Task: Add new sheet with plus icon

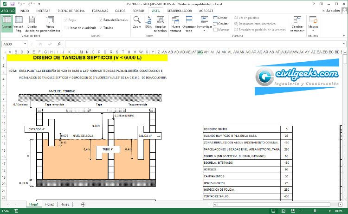Action: pos(84,204)
